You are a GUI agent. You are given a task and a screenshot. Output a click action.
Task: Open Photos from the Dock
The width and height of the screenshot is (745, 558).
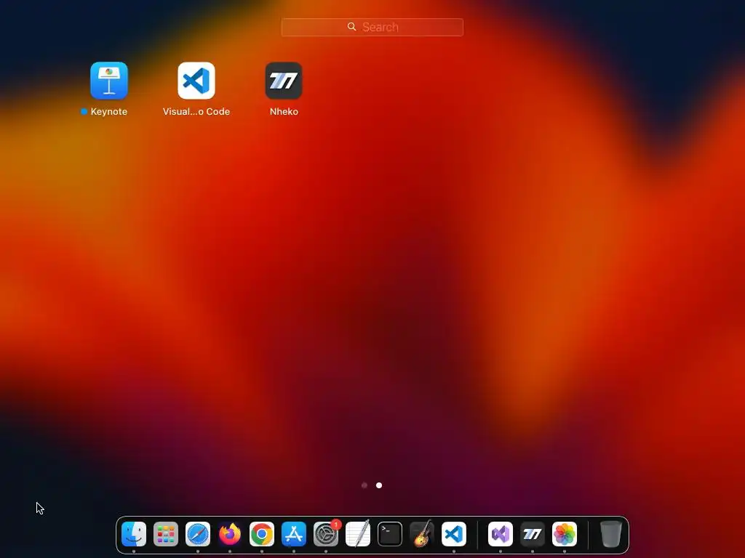(x=565, y=534)
